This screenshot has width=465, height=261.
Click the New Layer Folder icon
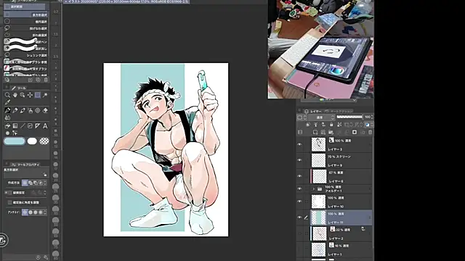(x=331, y=132)
